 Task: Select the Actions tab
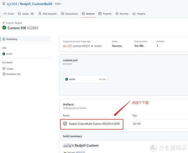pyautogui.click(x=88, y=14)
